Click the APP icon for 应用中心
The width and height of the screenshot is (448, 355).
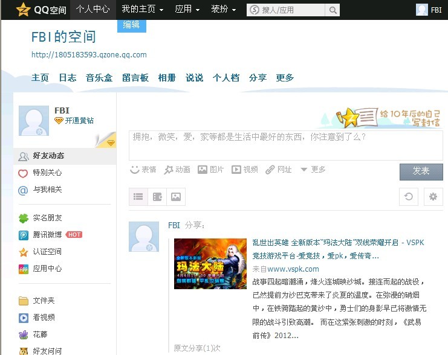coord(24,269)
